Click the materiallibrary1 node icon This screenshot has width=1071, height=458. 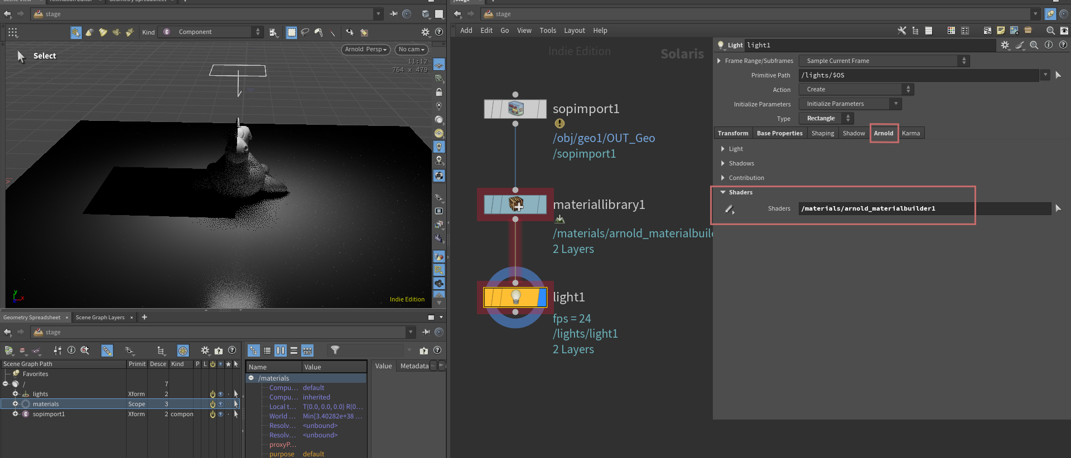(x=515, y=204)
